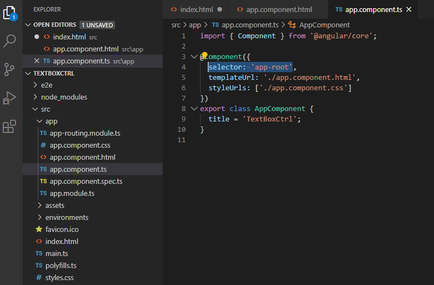Viewport: 434px width, 285px height.
Task: Open the Source Control view
Action: pyautogui.click(x=9, y=69)
